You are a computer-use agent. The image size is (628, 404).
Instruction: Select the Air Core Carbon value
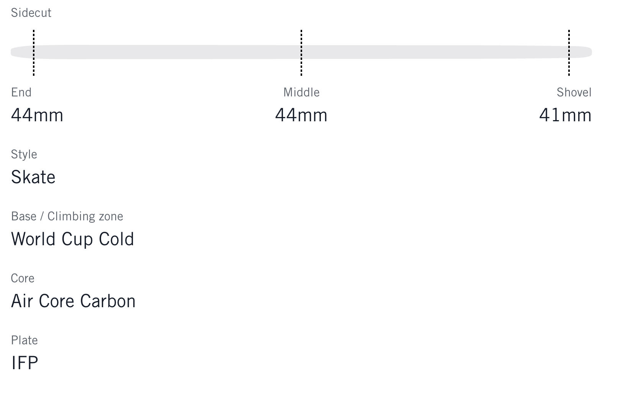tap(74, 301)
